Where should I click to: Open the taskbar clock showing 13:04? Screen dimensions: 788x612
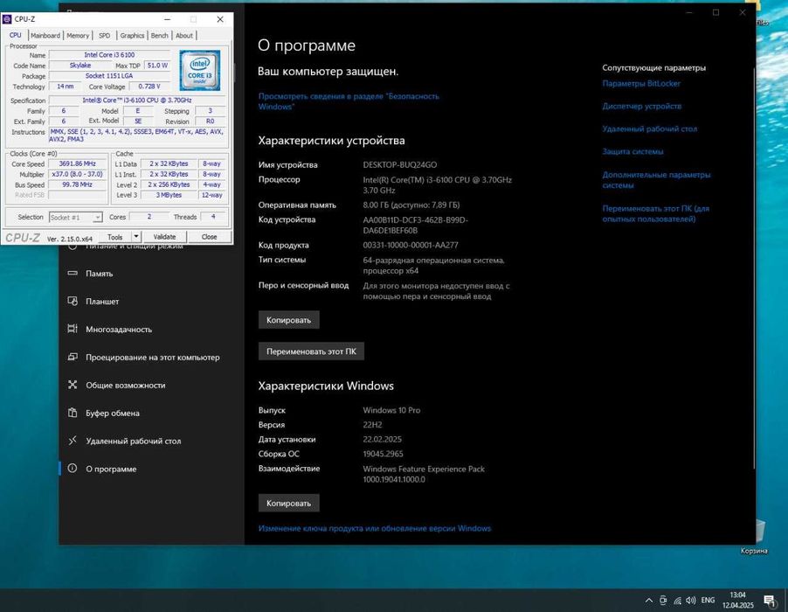[737, 600]
